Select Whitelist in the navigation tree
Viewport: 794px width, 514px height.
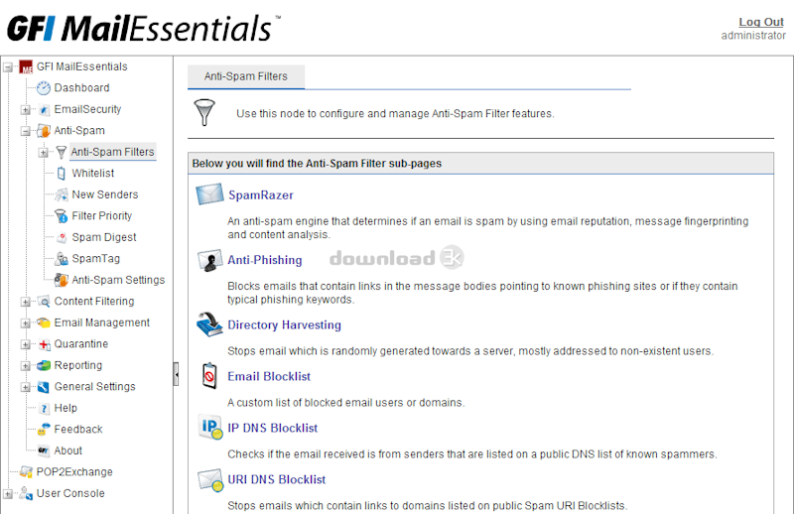pos(92,174)
